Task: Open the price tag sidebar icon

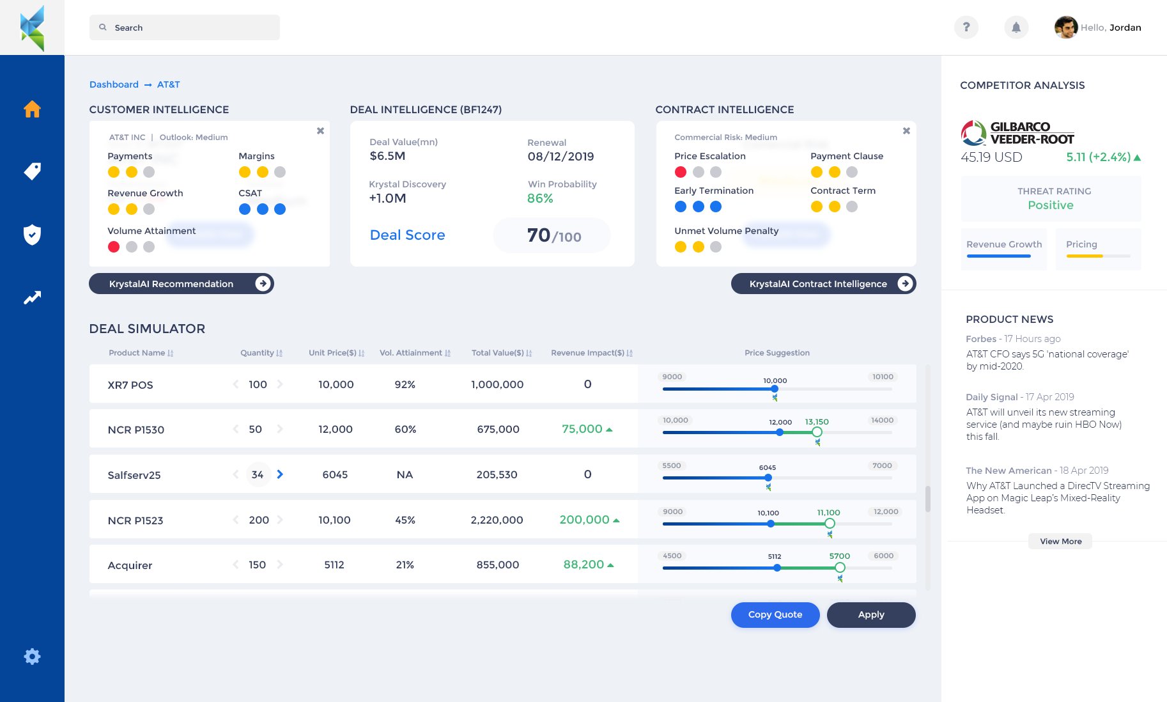Action: tap(32, 171)
